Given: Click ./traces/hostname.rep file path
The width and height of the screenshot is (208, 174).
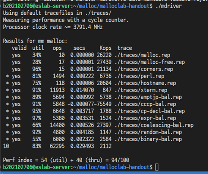Looking at the screenshot, I should (145, 83).
